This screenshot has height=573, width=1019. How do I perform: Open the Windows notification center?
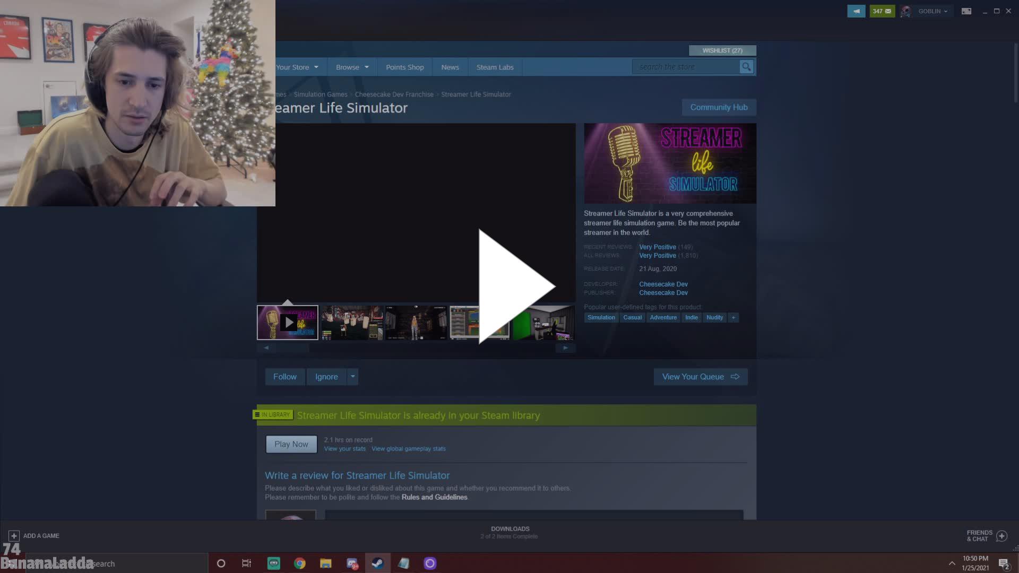[1004, 564]
